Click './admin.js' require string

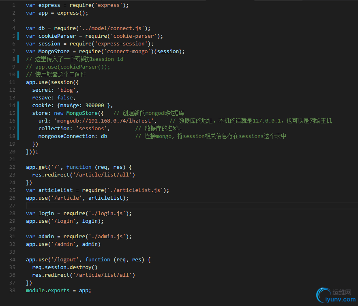107,237
